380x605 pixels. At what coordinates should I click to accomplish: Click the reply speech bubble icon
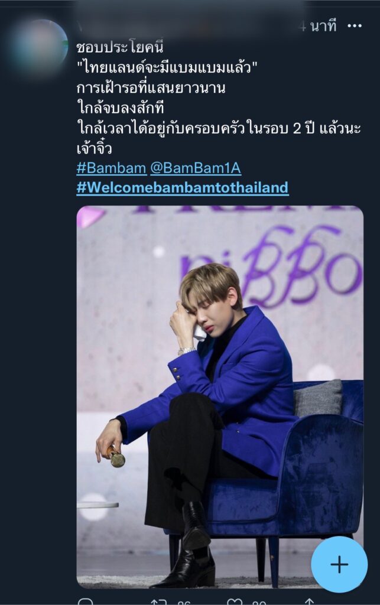point(86,601)
